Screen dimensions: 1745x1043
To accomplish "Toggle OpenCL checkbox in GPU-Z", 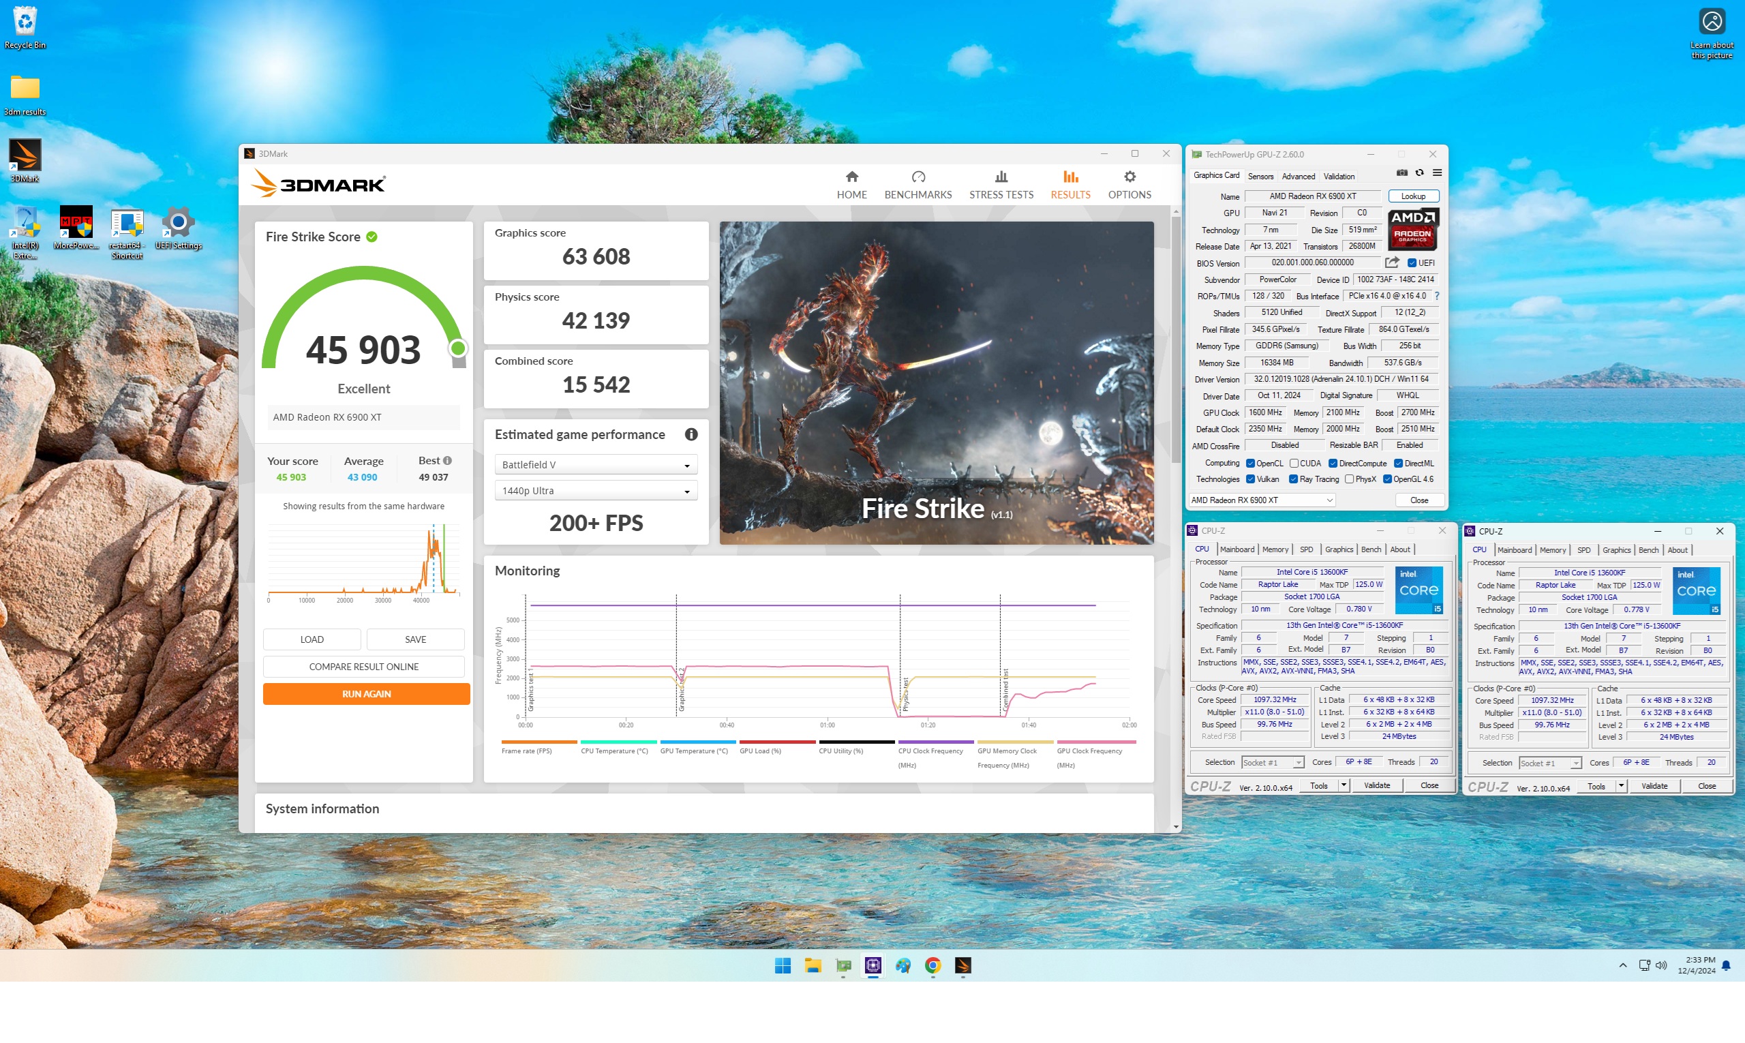I will click(x=1250, y=463).
